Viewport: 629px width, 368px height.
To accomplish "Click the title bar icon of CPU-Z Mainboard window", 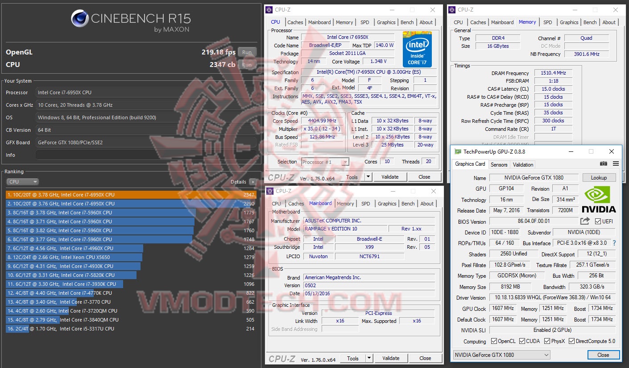I will (x=270, y=191).
